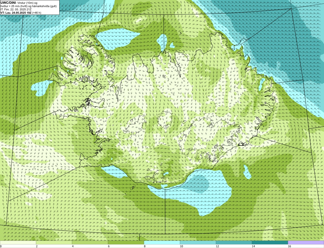Click the 6–8 m/s green legend swatch
324x248 pixels.
[126, 242]
